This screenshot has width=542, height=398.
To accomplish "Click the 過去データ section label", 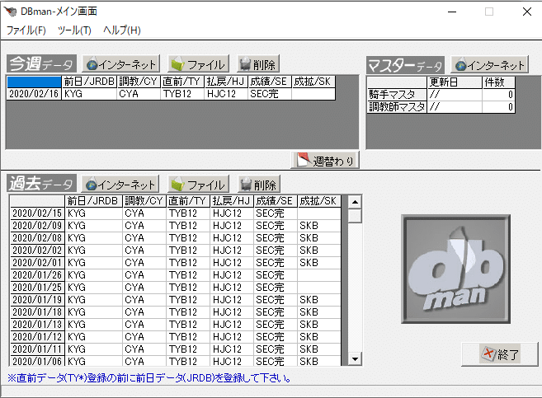I will 41,184.
